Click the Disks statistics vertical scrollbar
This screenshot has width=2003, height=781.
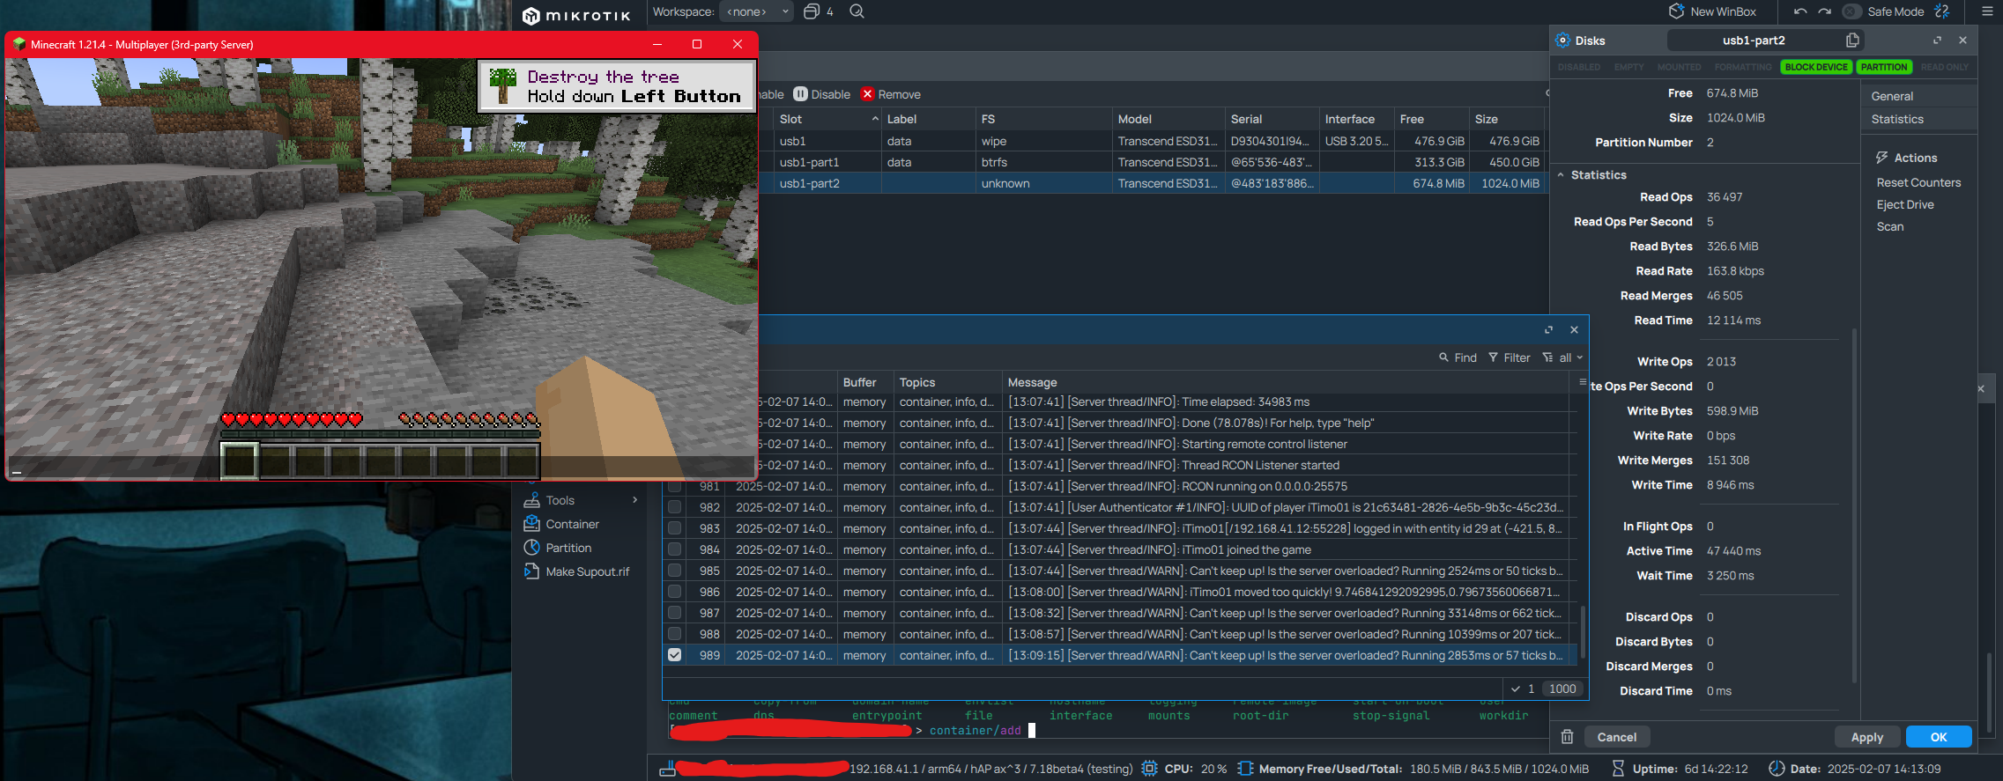[x=1854, y=506]
